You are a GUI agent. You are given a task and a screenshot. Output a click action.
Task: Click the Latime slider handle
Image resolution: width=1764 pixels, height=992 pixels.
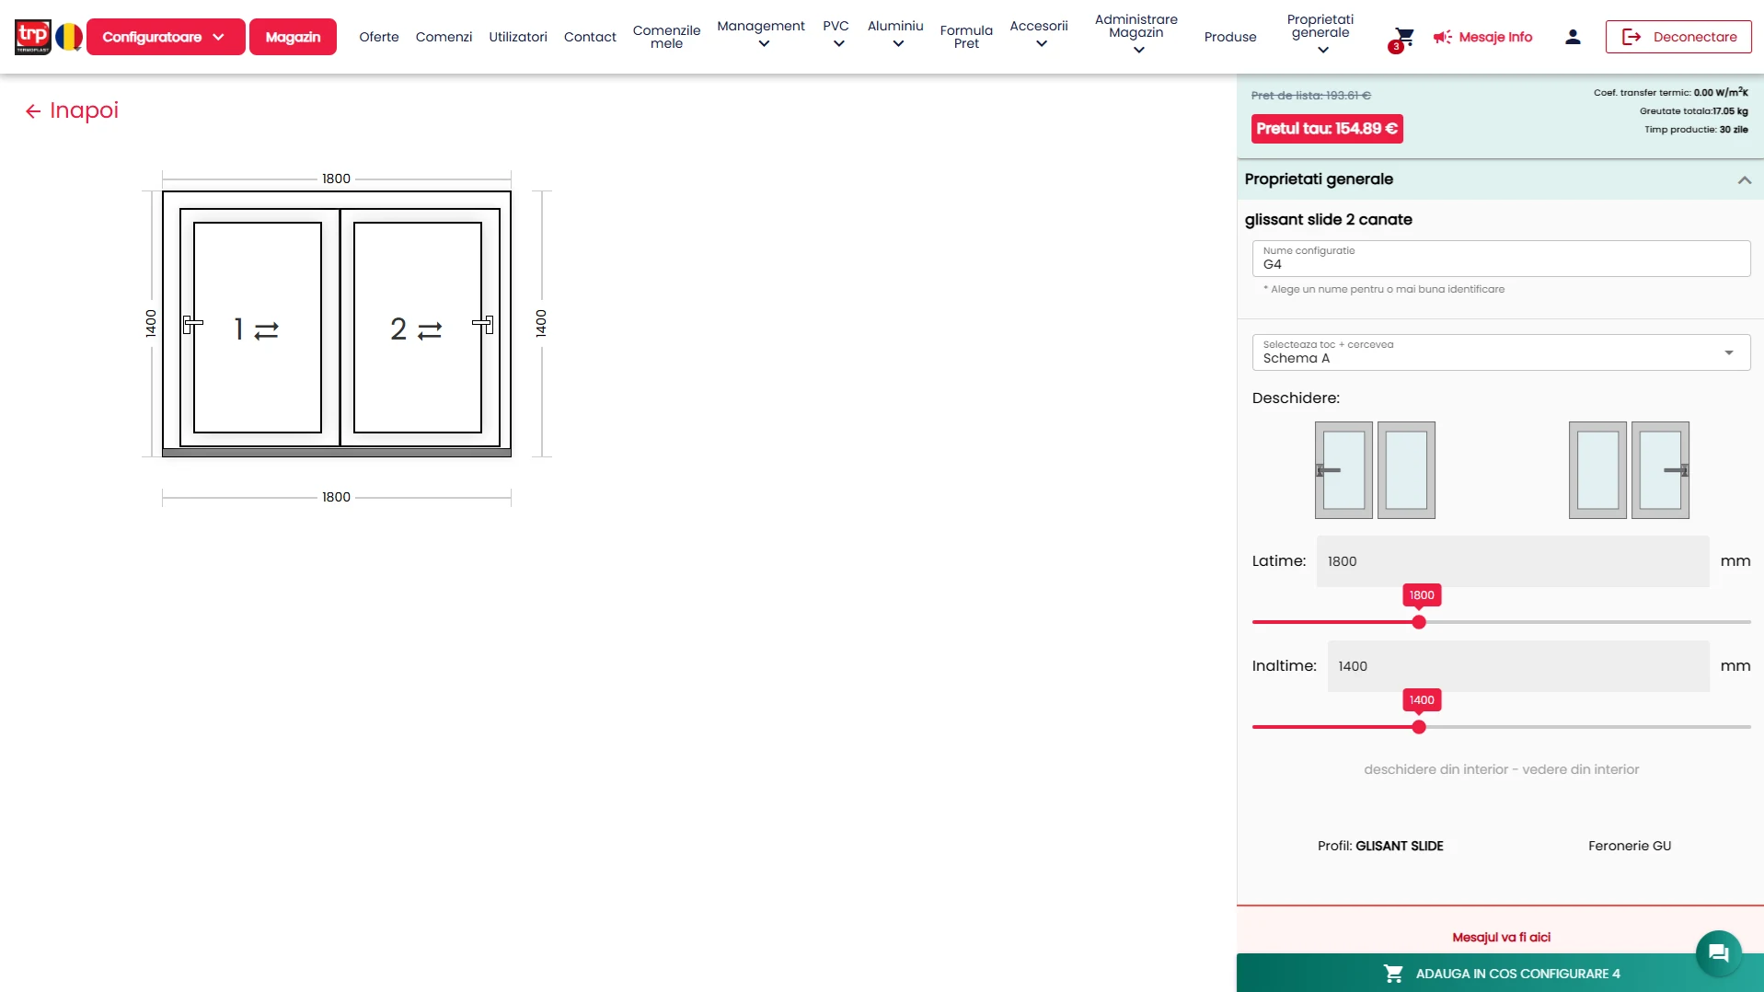coord(1419,623)
